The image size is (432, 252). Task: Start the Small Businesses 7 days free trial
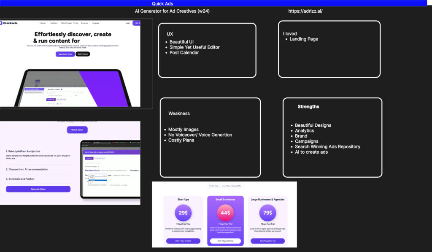click(225, 241)
